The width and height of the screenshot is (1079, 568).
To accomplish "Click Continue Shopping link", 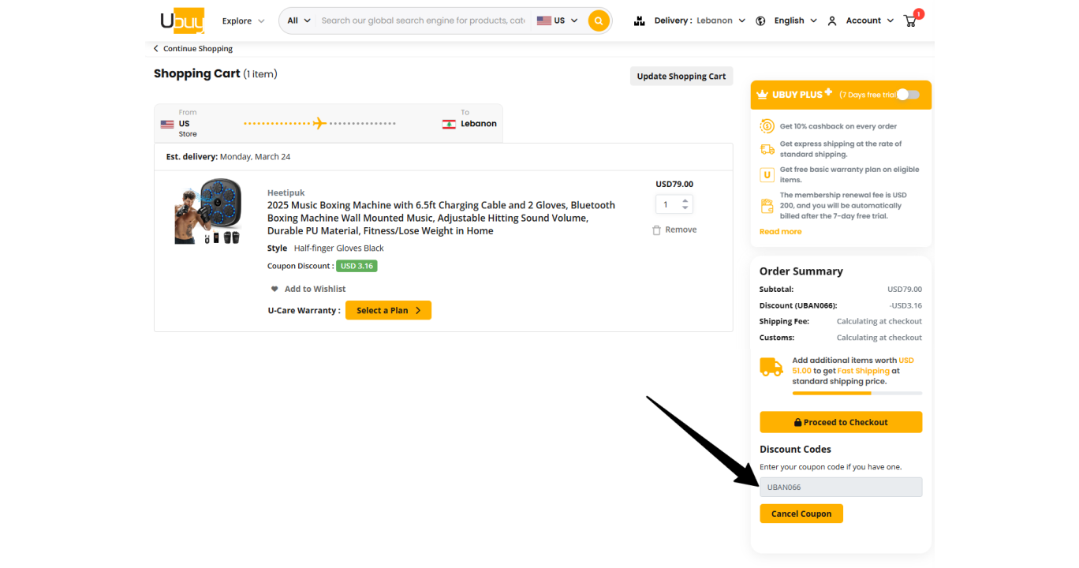I will tap(198, 49).
